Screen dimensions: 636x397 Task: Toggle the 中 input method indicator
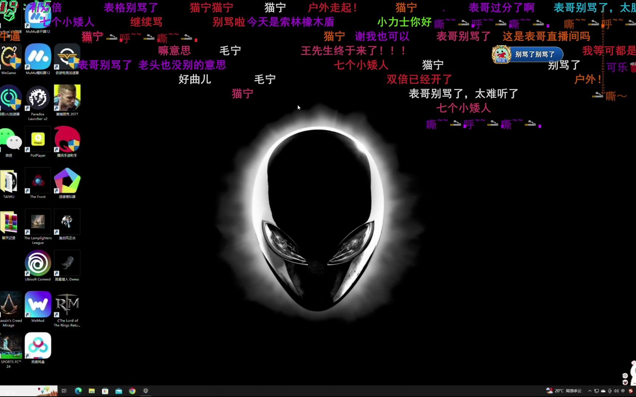click(623, 391)
